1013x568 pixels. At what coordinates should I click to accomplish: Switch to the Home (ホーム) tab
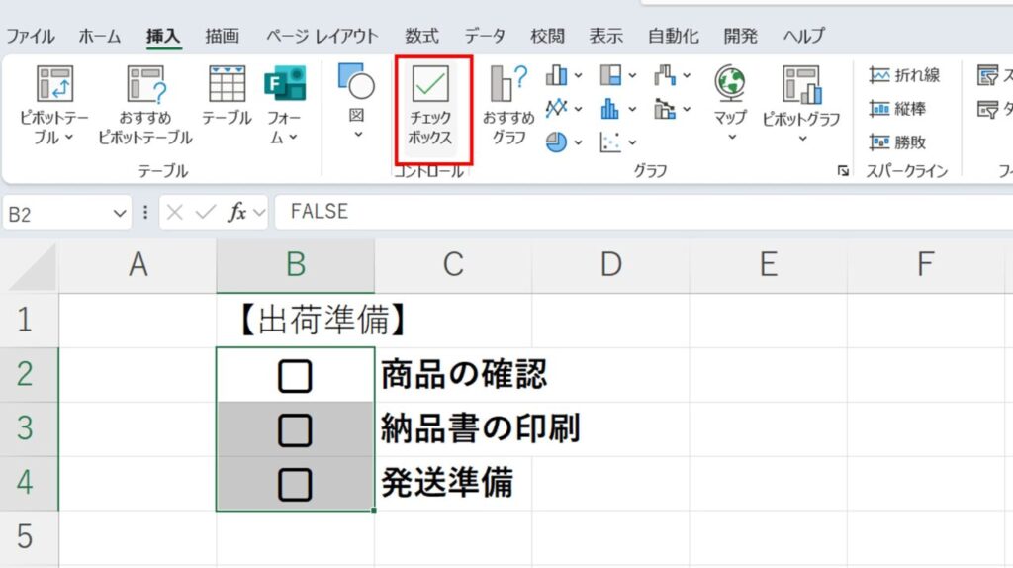(100, 36)
